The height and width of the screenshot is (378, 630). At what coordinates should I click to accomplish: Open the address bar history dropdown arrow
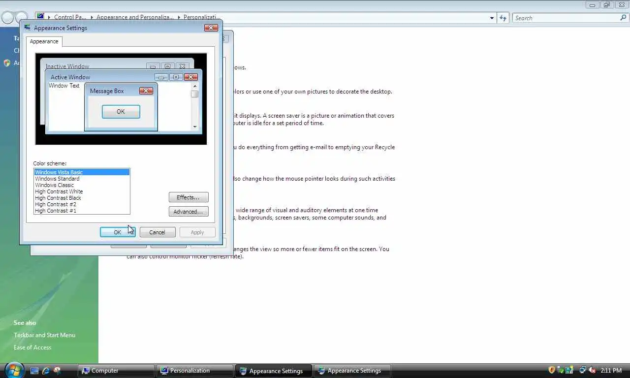(x=492, y=18)
